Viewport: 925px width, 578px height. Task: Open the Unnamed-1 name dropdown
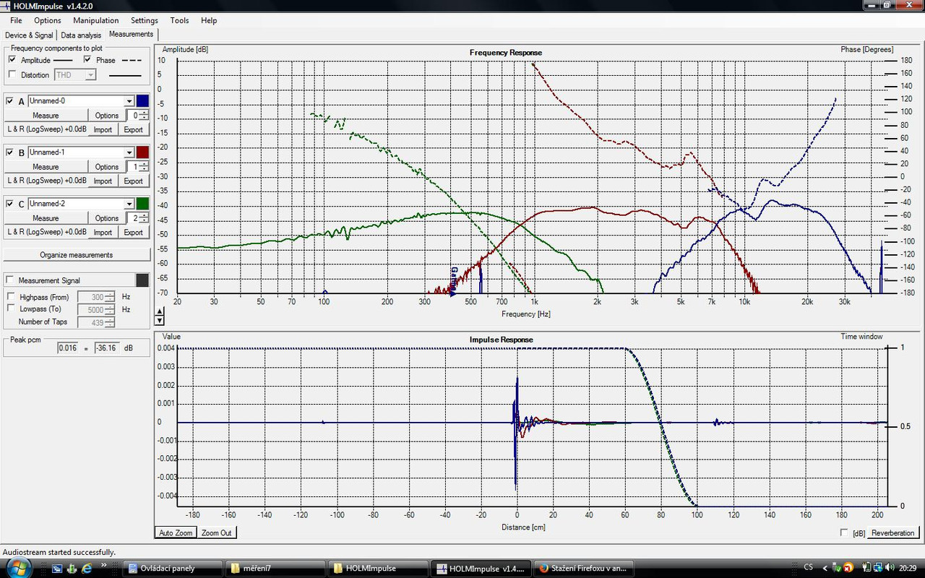[129, 152]
